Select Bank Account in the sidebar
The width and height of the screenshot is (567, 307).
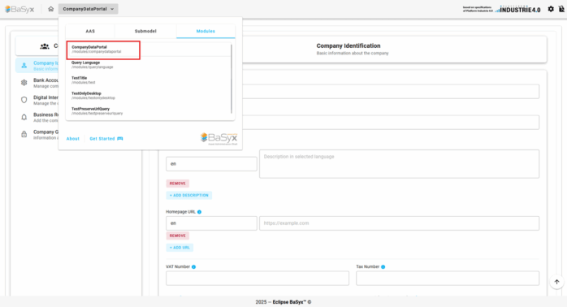tap(37, 83)
